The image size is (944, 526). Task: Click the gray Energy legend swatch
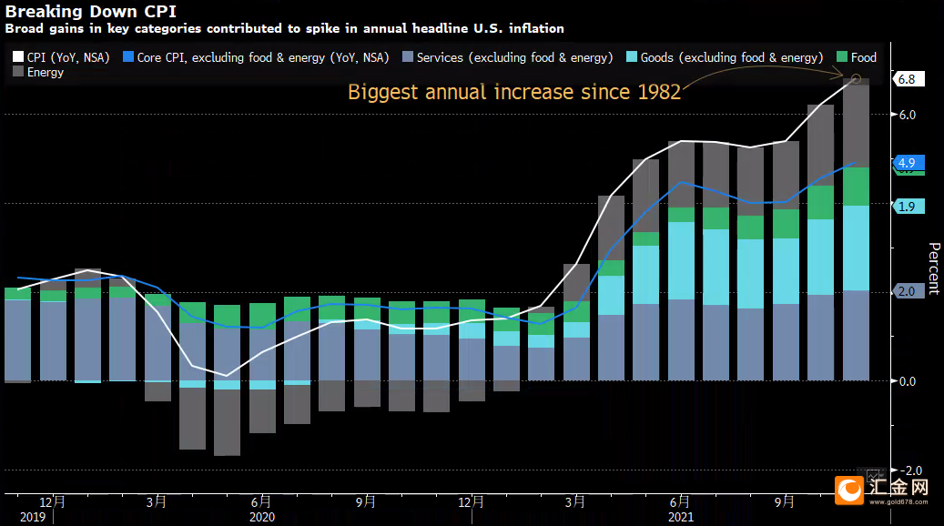pyautogui.click(x=18, y=71)
